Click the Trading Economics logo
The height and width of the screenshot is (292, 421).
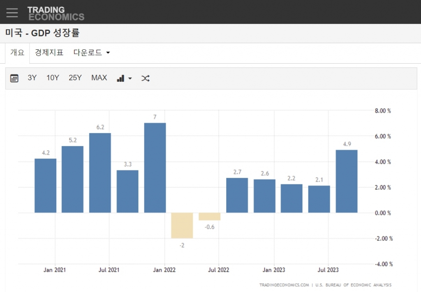(x=56, y=13)
